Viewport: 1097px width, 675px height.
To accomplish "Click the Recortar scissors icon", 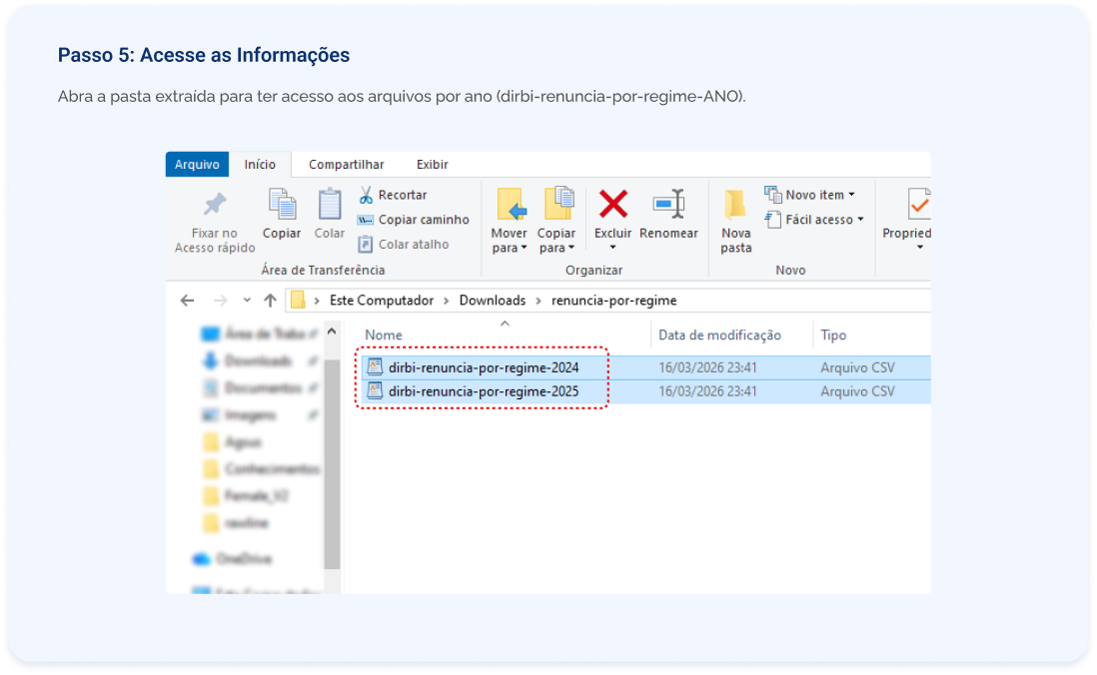I will pos(366,195).
